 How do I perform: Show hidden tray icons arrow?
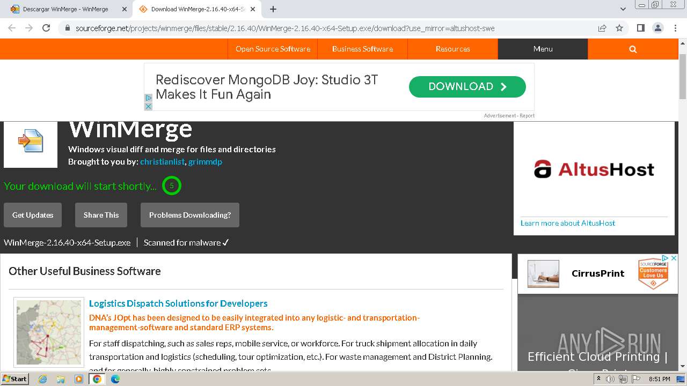600,379
